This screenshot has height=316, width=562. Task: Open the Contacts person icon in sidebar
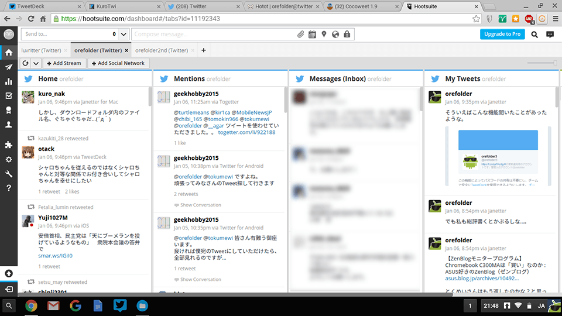pyautogui.click(x=9, y=124)
